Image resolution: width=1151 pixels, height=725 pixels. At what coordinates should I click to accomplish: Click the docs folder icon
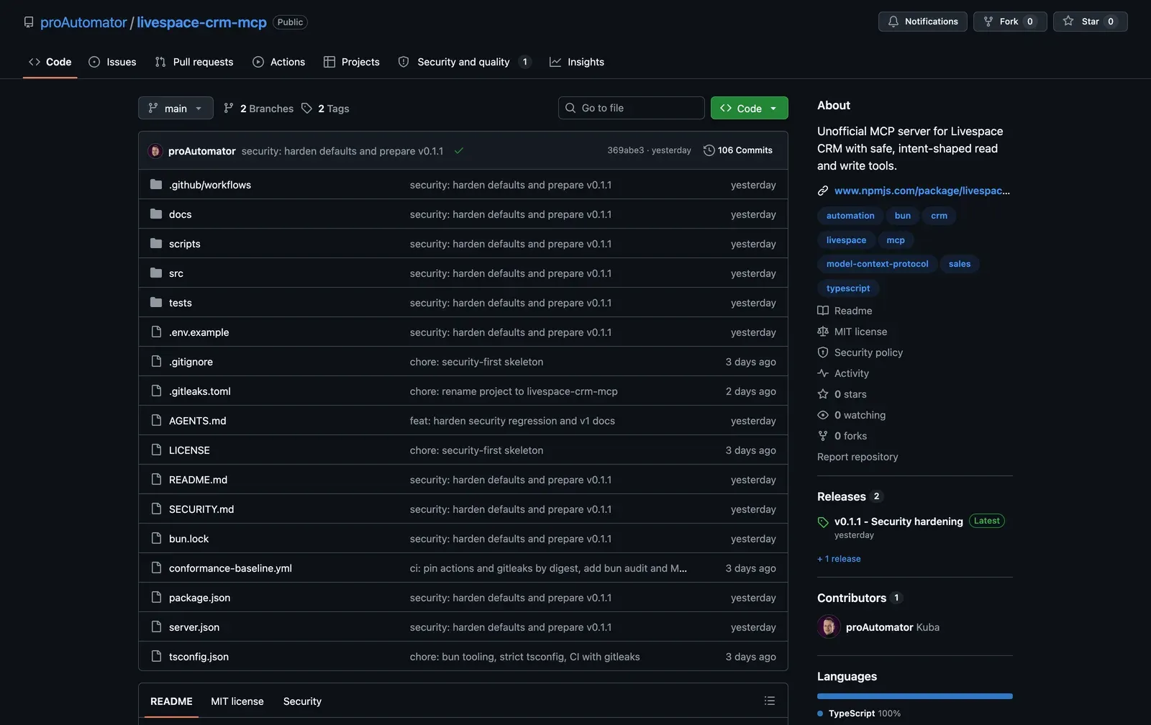click(156, 214)
